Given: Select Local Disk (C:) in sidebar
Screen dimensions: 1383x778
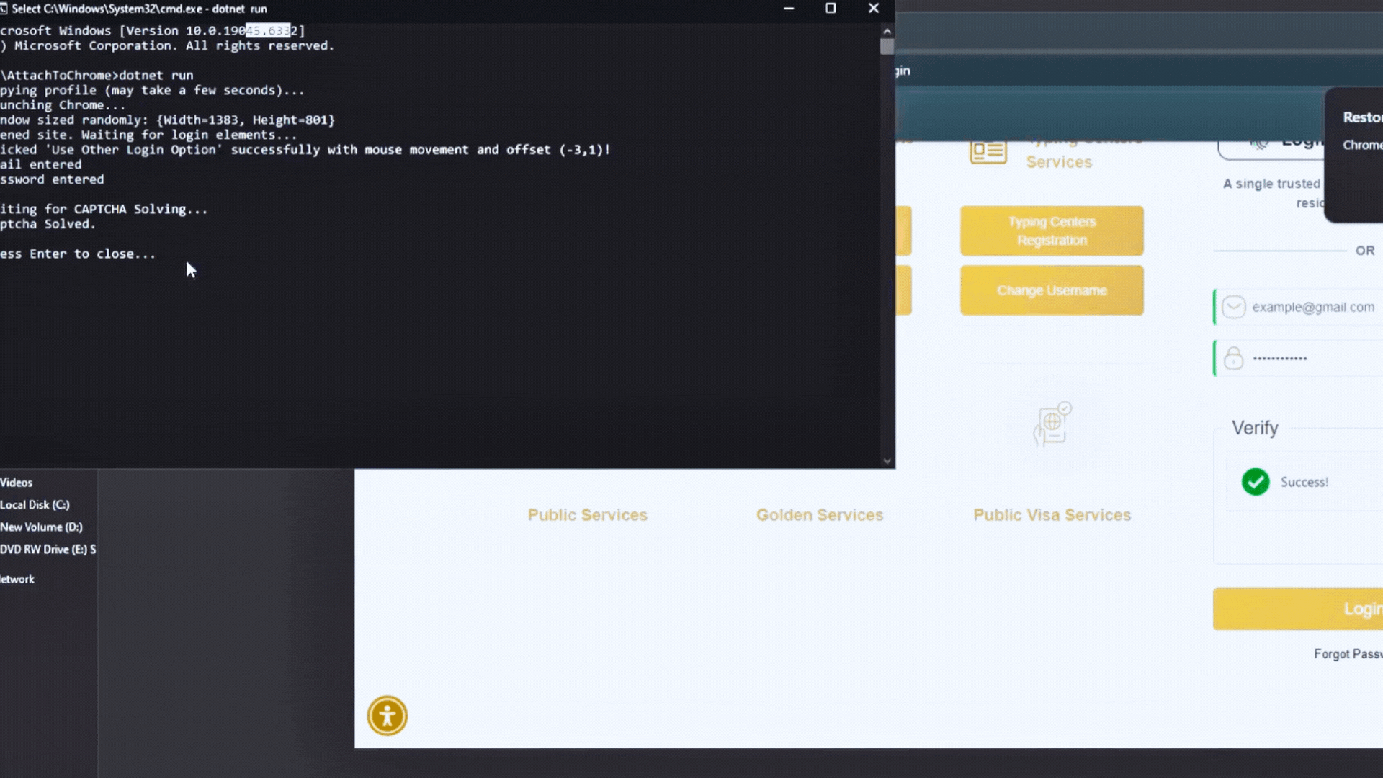Looking at the screenshot, I should (x=35, y=505).
